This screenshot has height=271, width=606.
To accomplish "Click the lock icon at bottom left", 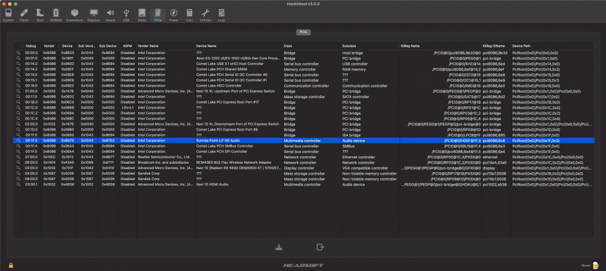I will [x=11, y=265].
